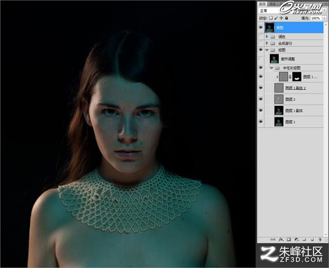Create a new layer icon
329x268 pixels.
(312, 239)
